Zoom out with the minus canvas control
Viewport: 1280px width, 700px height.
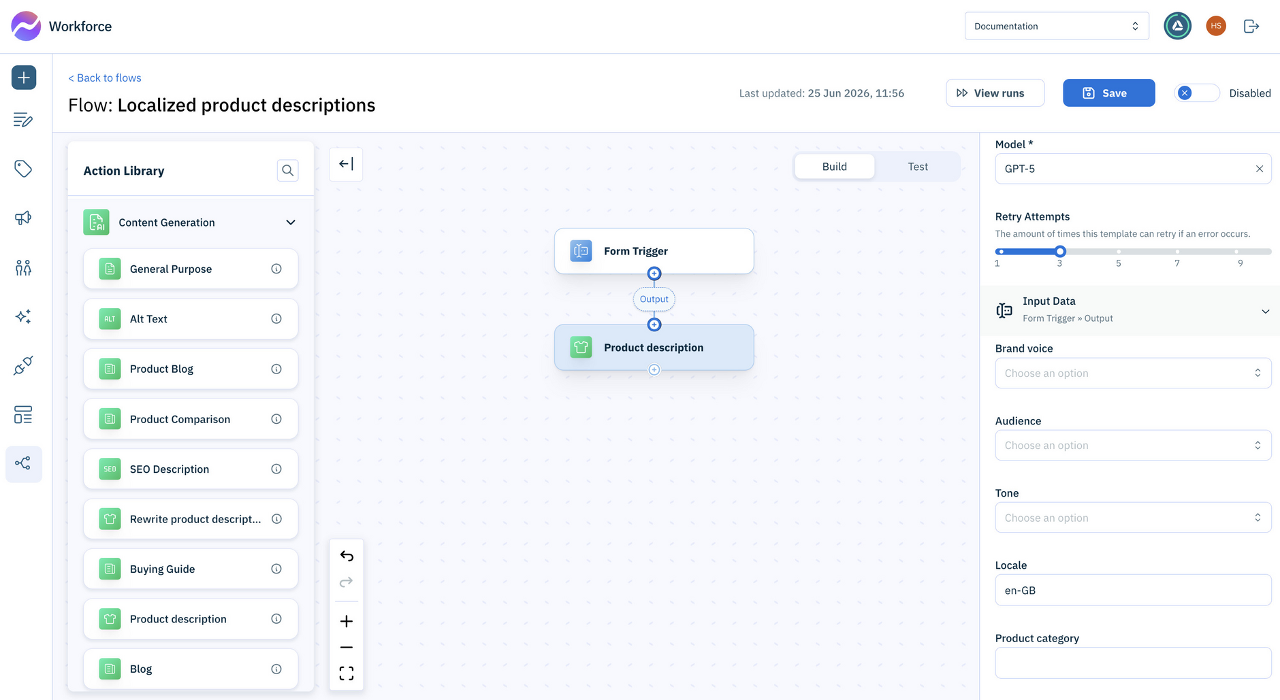coord(347,647)
